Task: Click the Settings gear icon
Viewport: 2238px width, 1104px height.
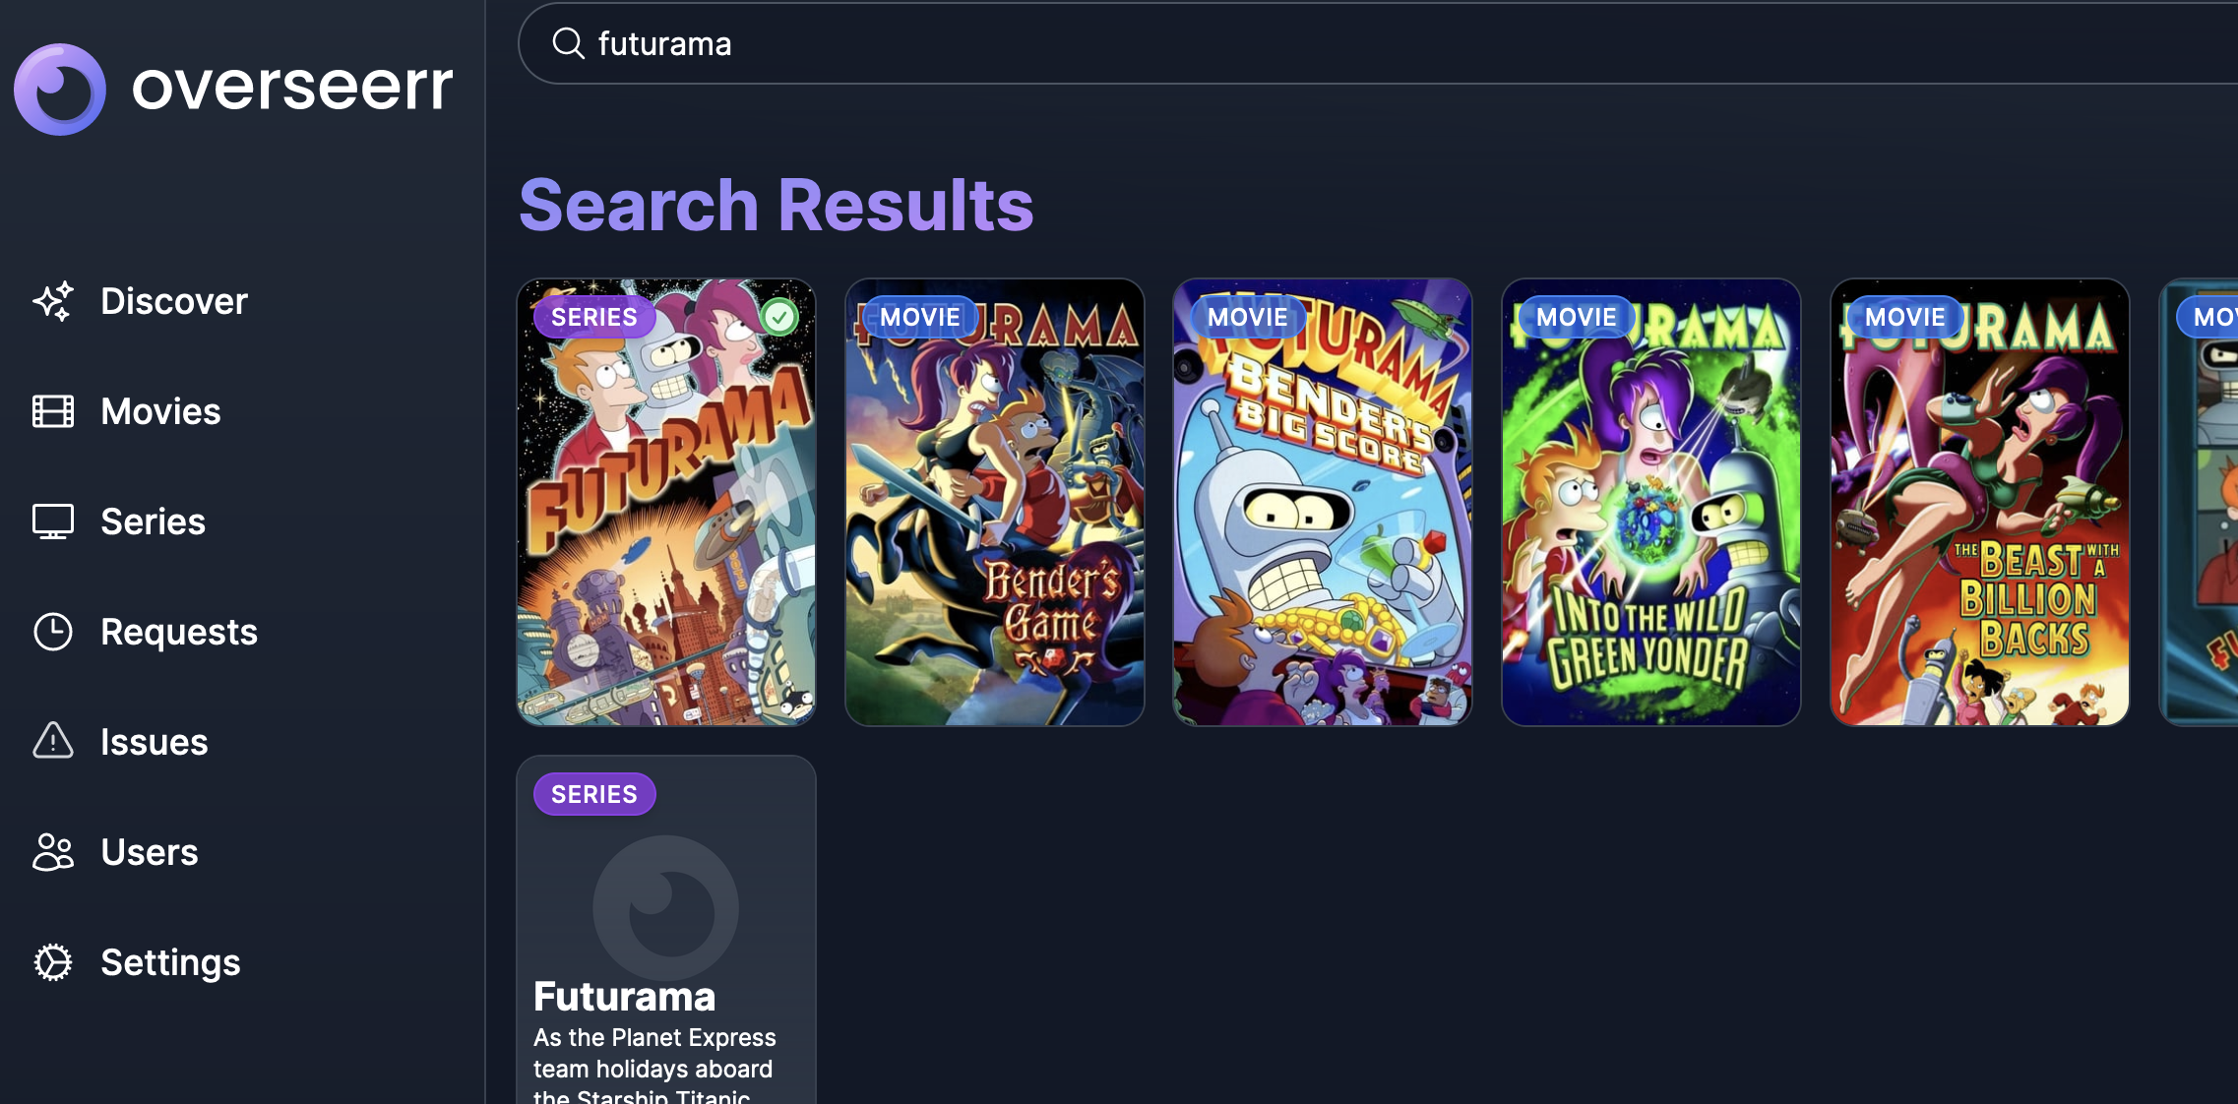Action: coord(53,962)
